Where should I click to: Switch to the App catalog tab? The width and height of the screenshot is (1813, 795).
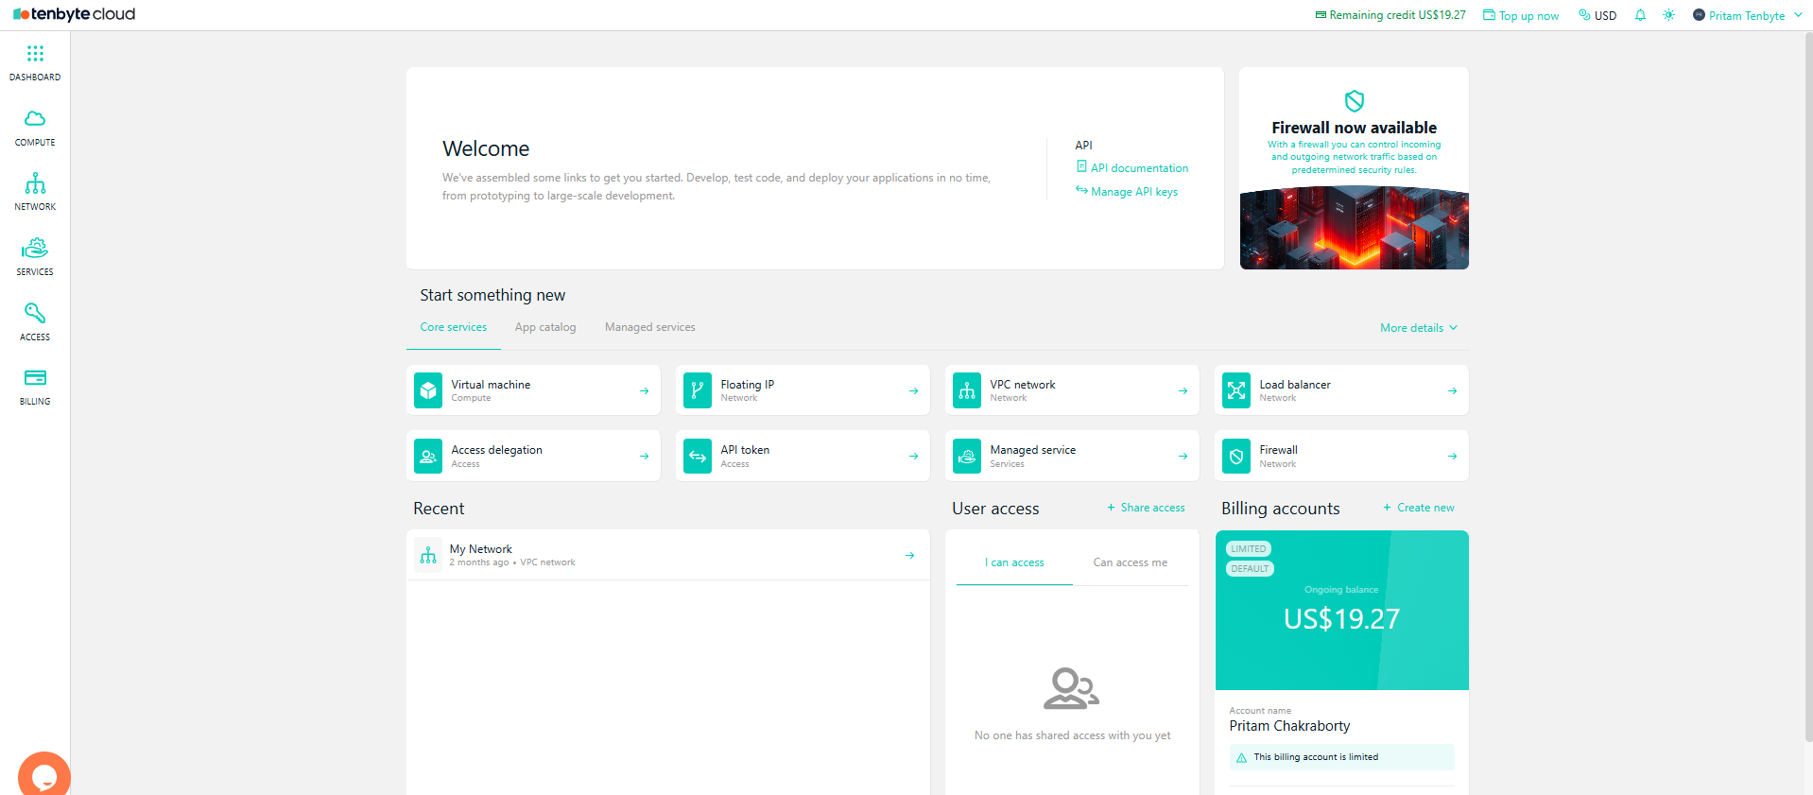tap(545, 327)
